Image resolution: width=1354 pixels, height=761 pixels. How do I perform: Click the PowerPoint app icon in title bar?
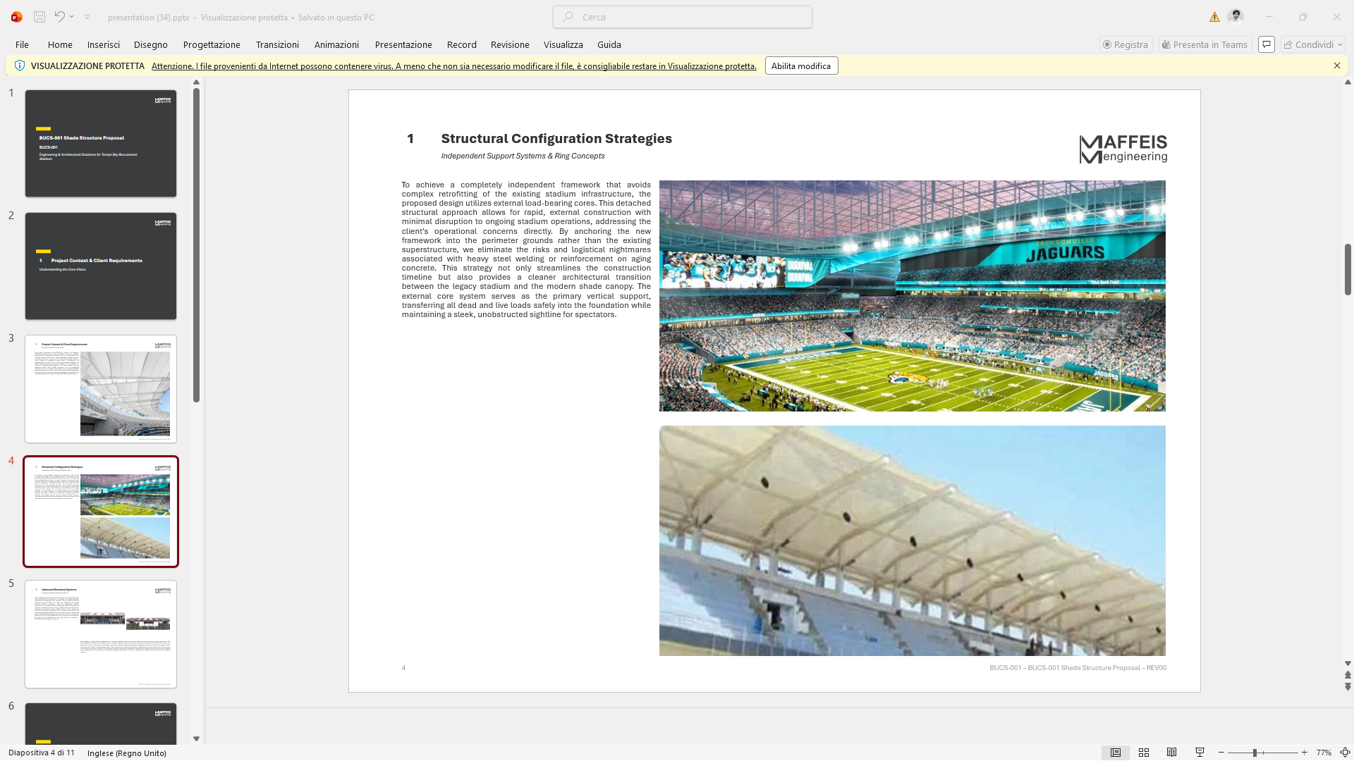click(x=16, y=17)
